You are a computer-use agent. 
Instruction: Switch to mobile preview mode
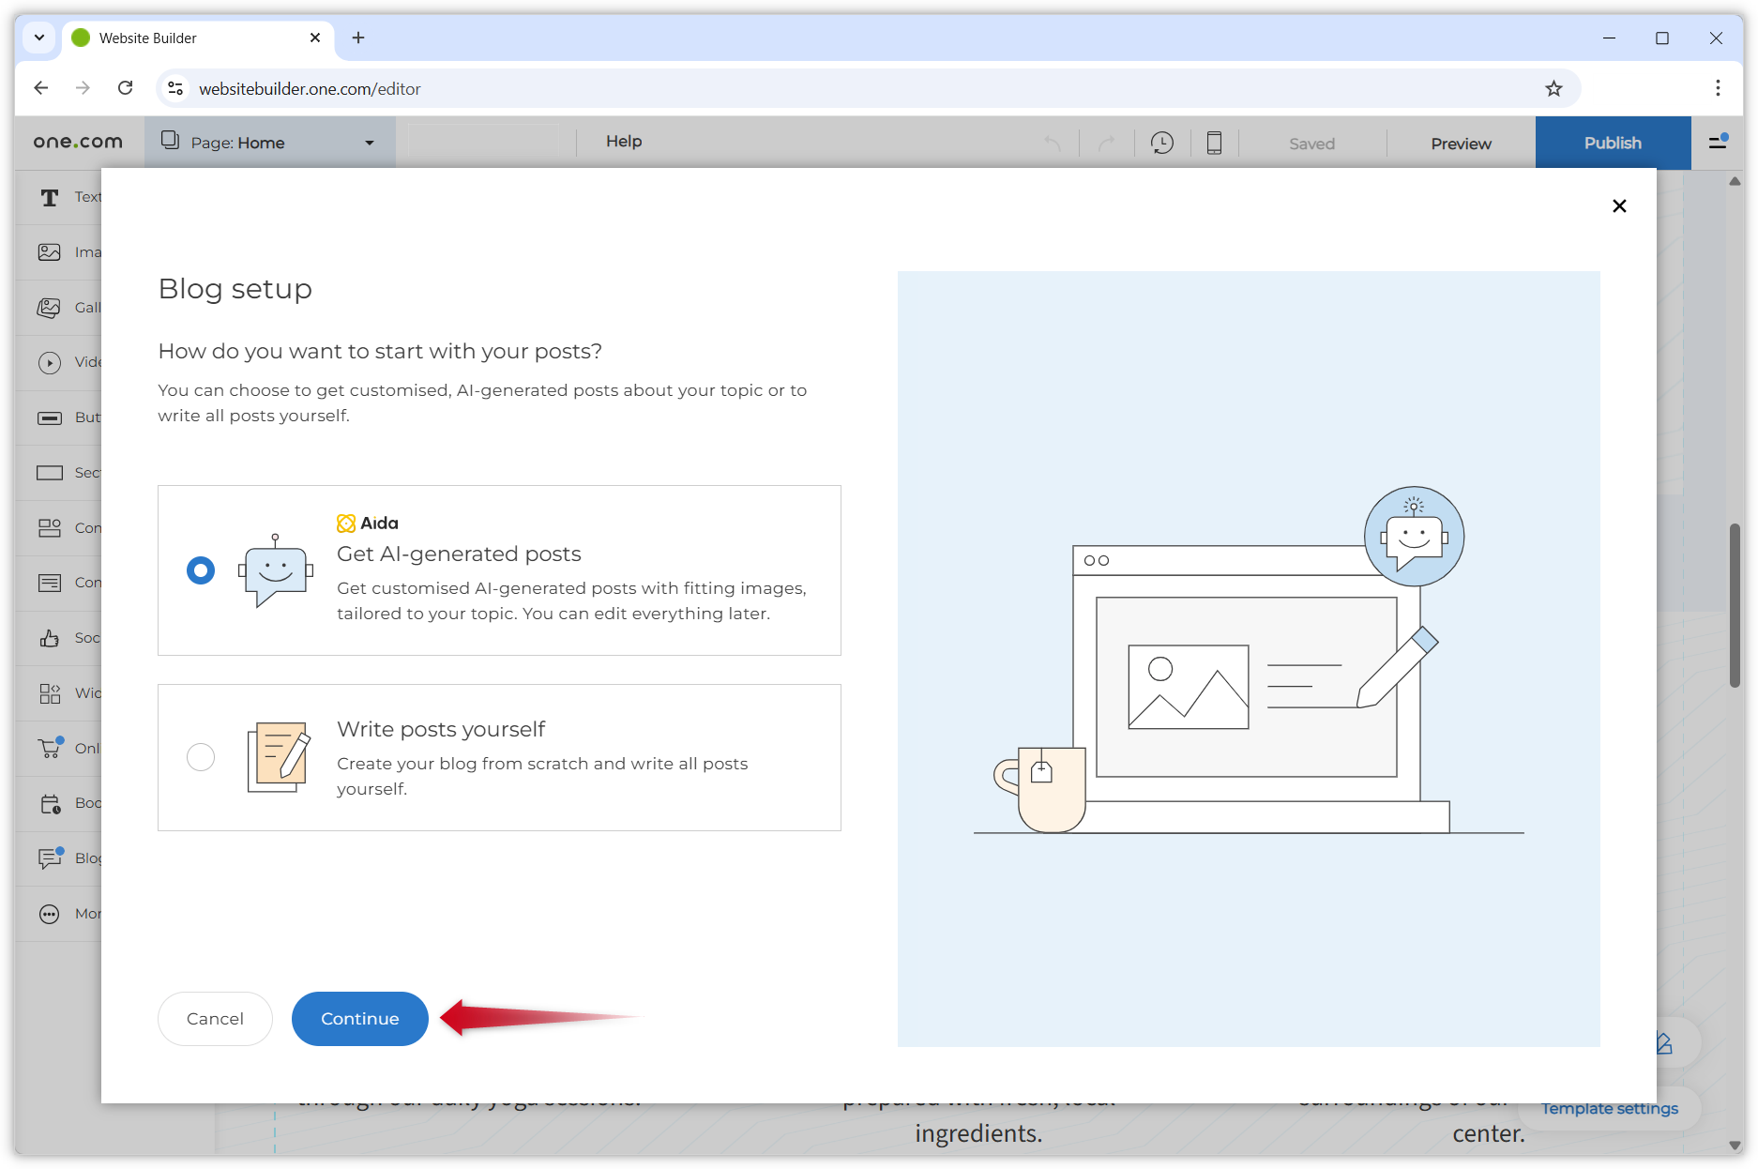click(1214, 143)
